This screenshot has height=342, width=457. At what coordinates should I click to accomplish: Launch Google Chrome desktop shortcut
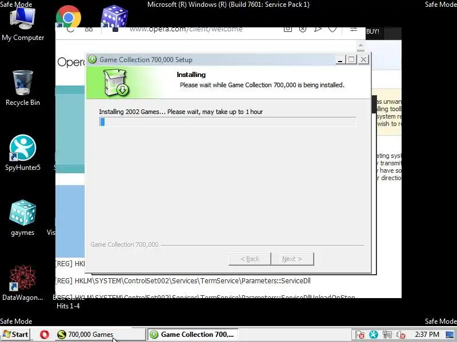click(x=69, y=17)
